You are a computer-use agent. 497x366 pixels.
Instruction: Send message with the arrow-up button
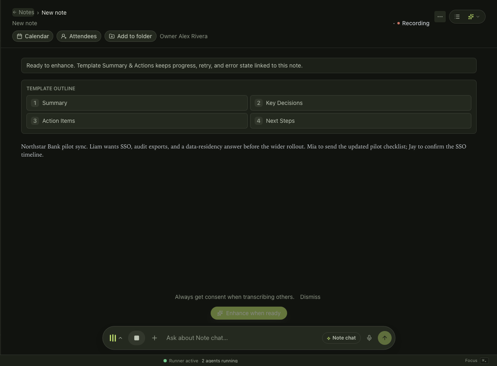[x=385, y=338]
